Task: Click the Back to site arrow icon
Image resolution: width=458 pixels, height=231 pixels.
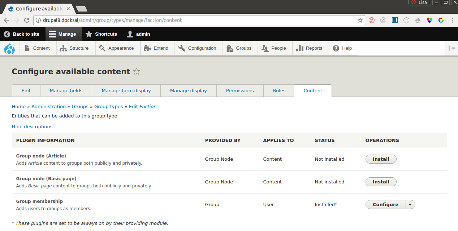Action: pyautogui.click(x=7, y=34)
